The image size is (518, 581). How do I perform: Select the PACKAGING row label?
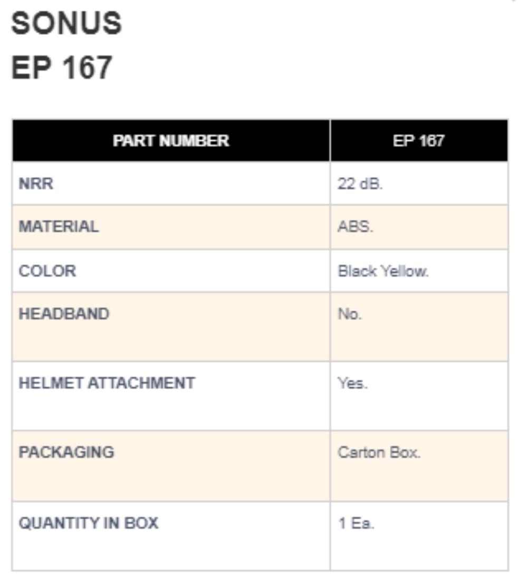coord(66,452)
